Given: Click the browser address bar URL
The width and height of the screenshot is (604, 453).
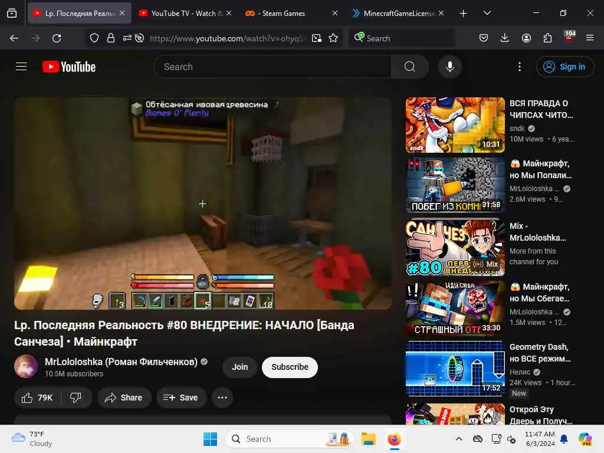Looking at the screenshot, I should click(227, 38).
